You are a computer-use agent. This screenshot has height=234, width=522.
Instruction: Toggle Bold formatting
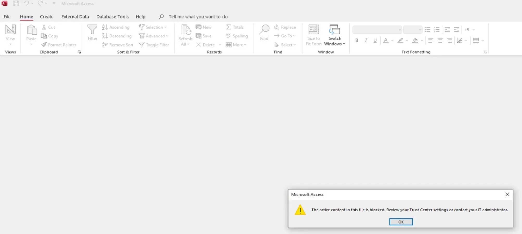357,40
